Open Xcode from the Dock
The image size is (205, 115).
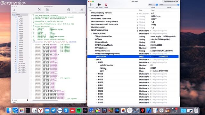coord(149,111)
